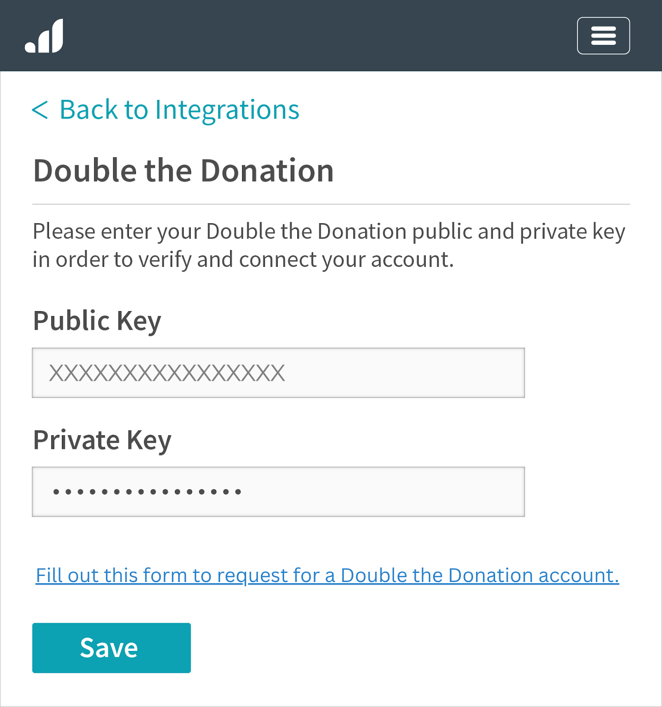Go back to Integrations

[x=179, y=110]
